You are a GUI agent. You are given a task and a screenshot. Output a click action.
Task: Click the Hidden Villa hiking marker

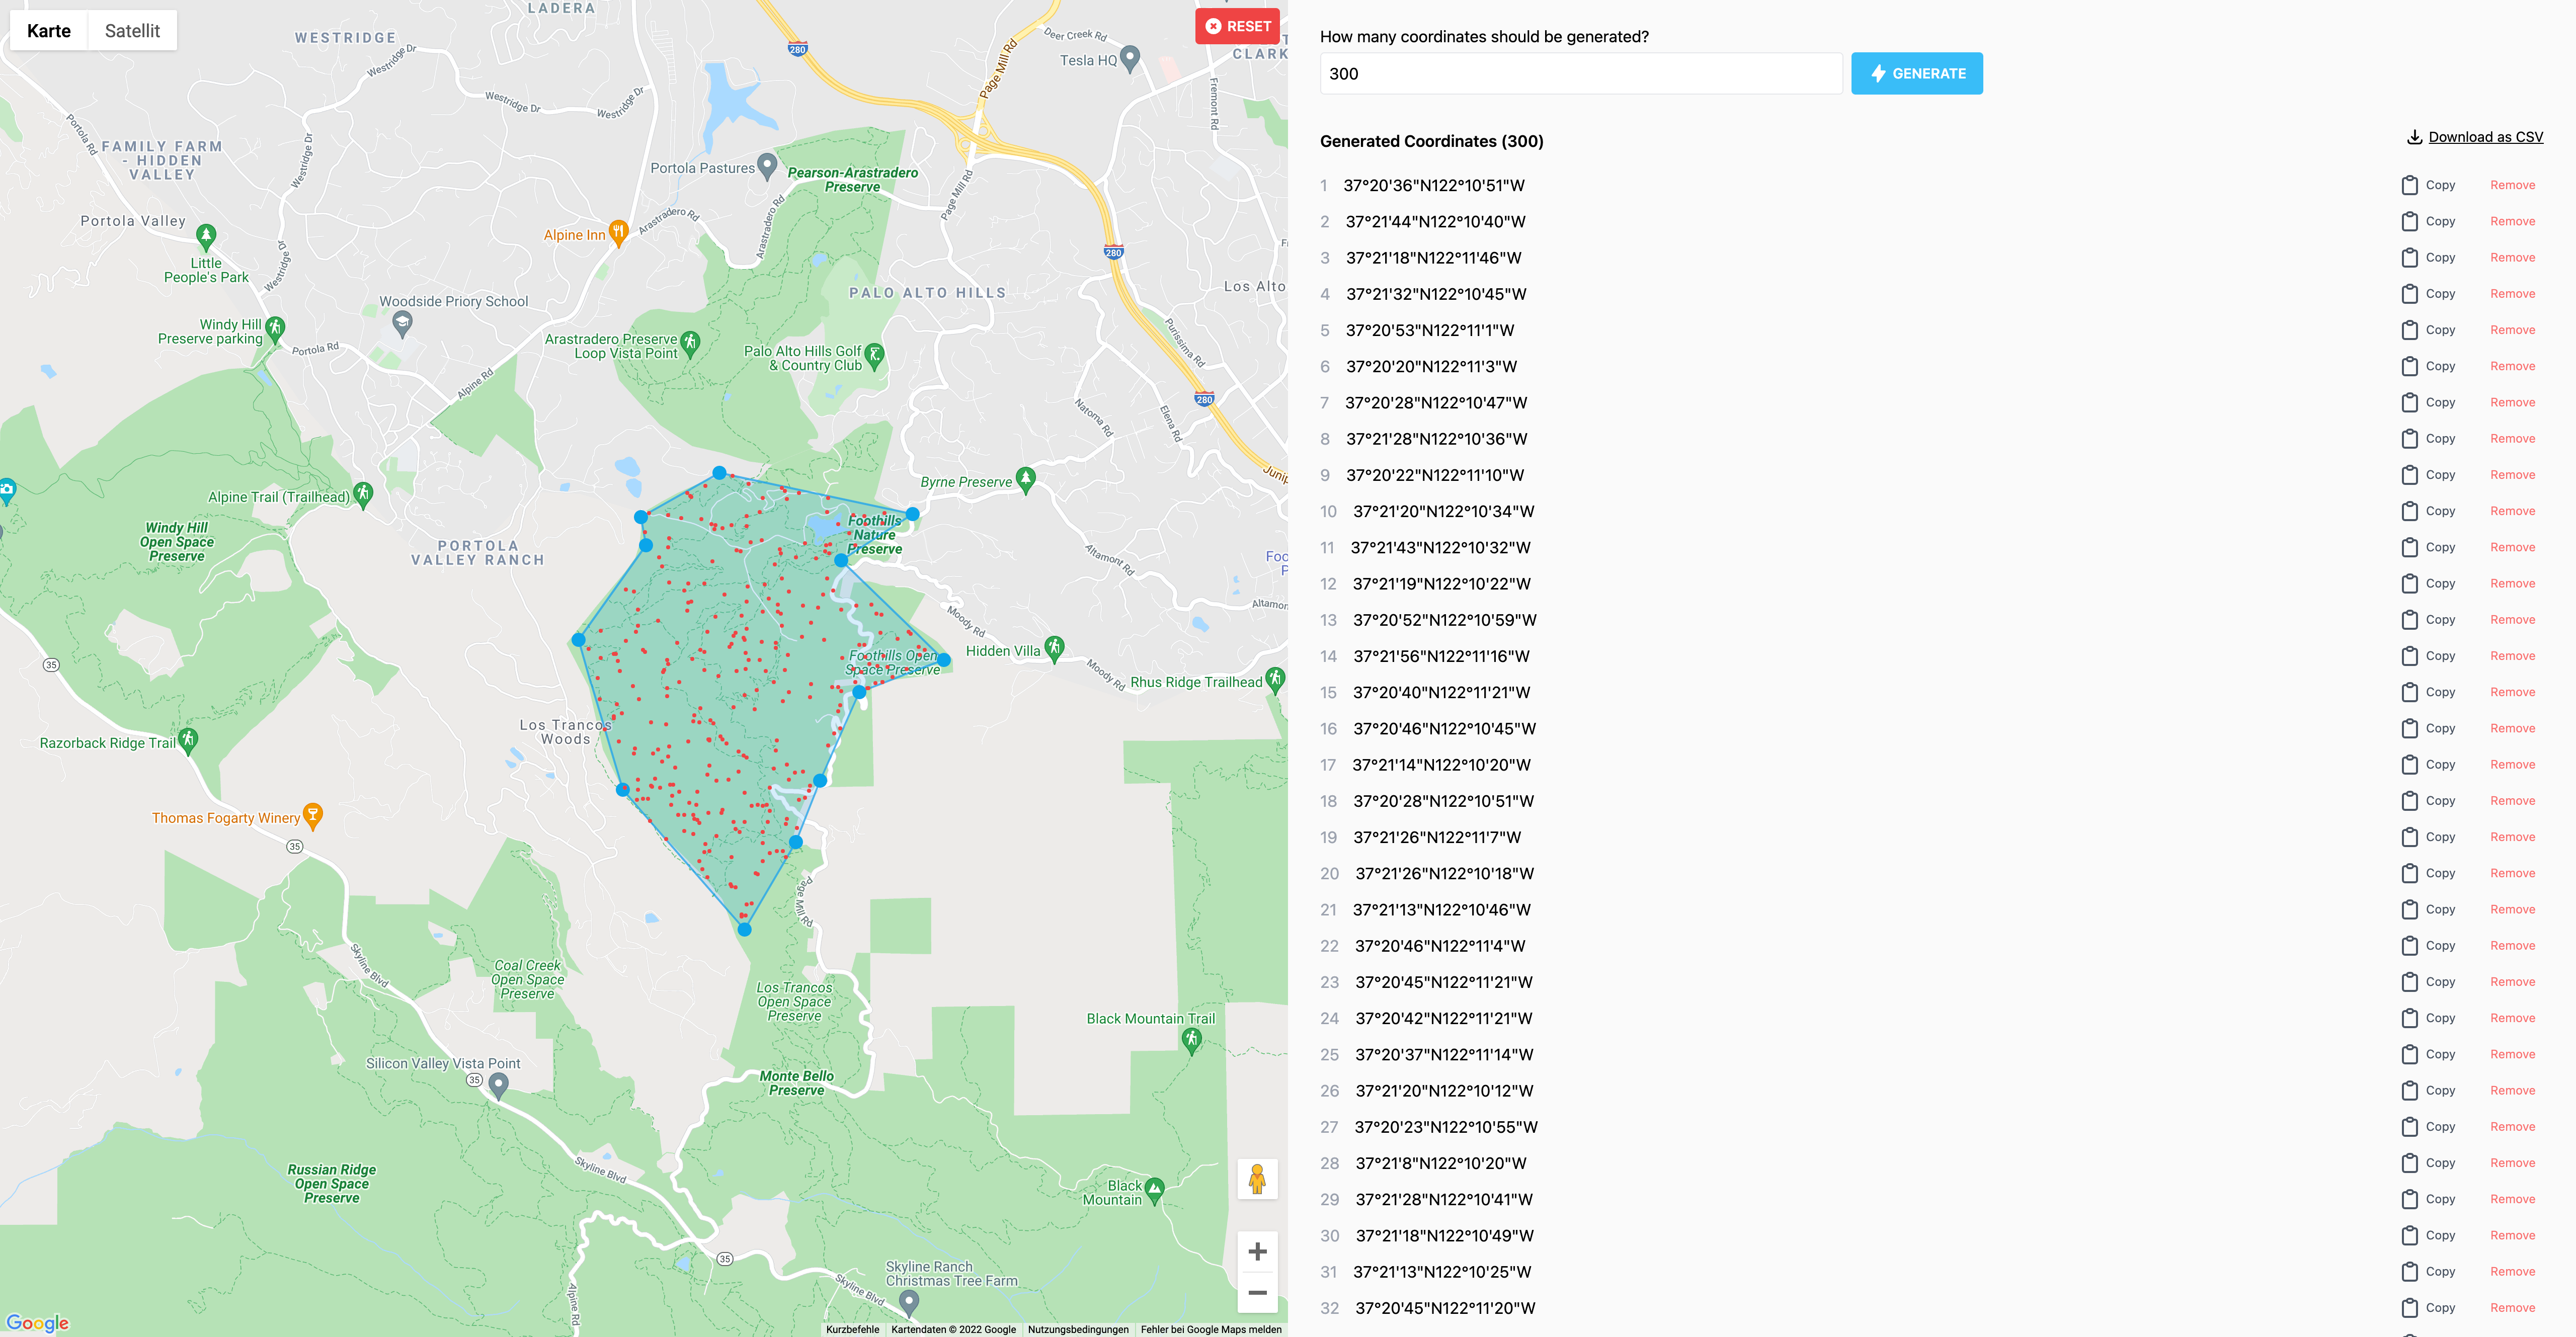pos(1054,648)
